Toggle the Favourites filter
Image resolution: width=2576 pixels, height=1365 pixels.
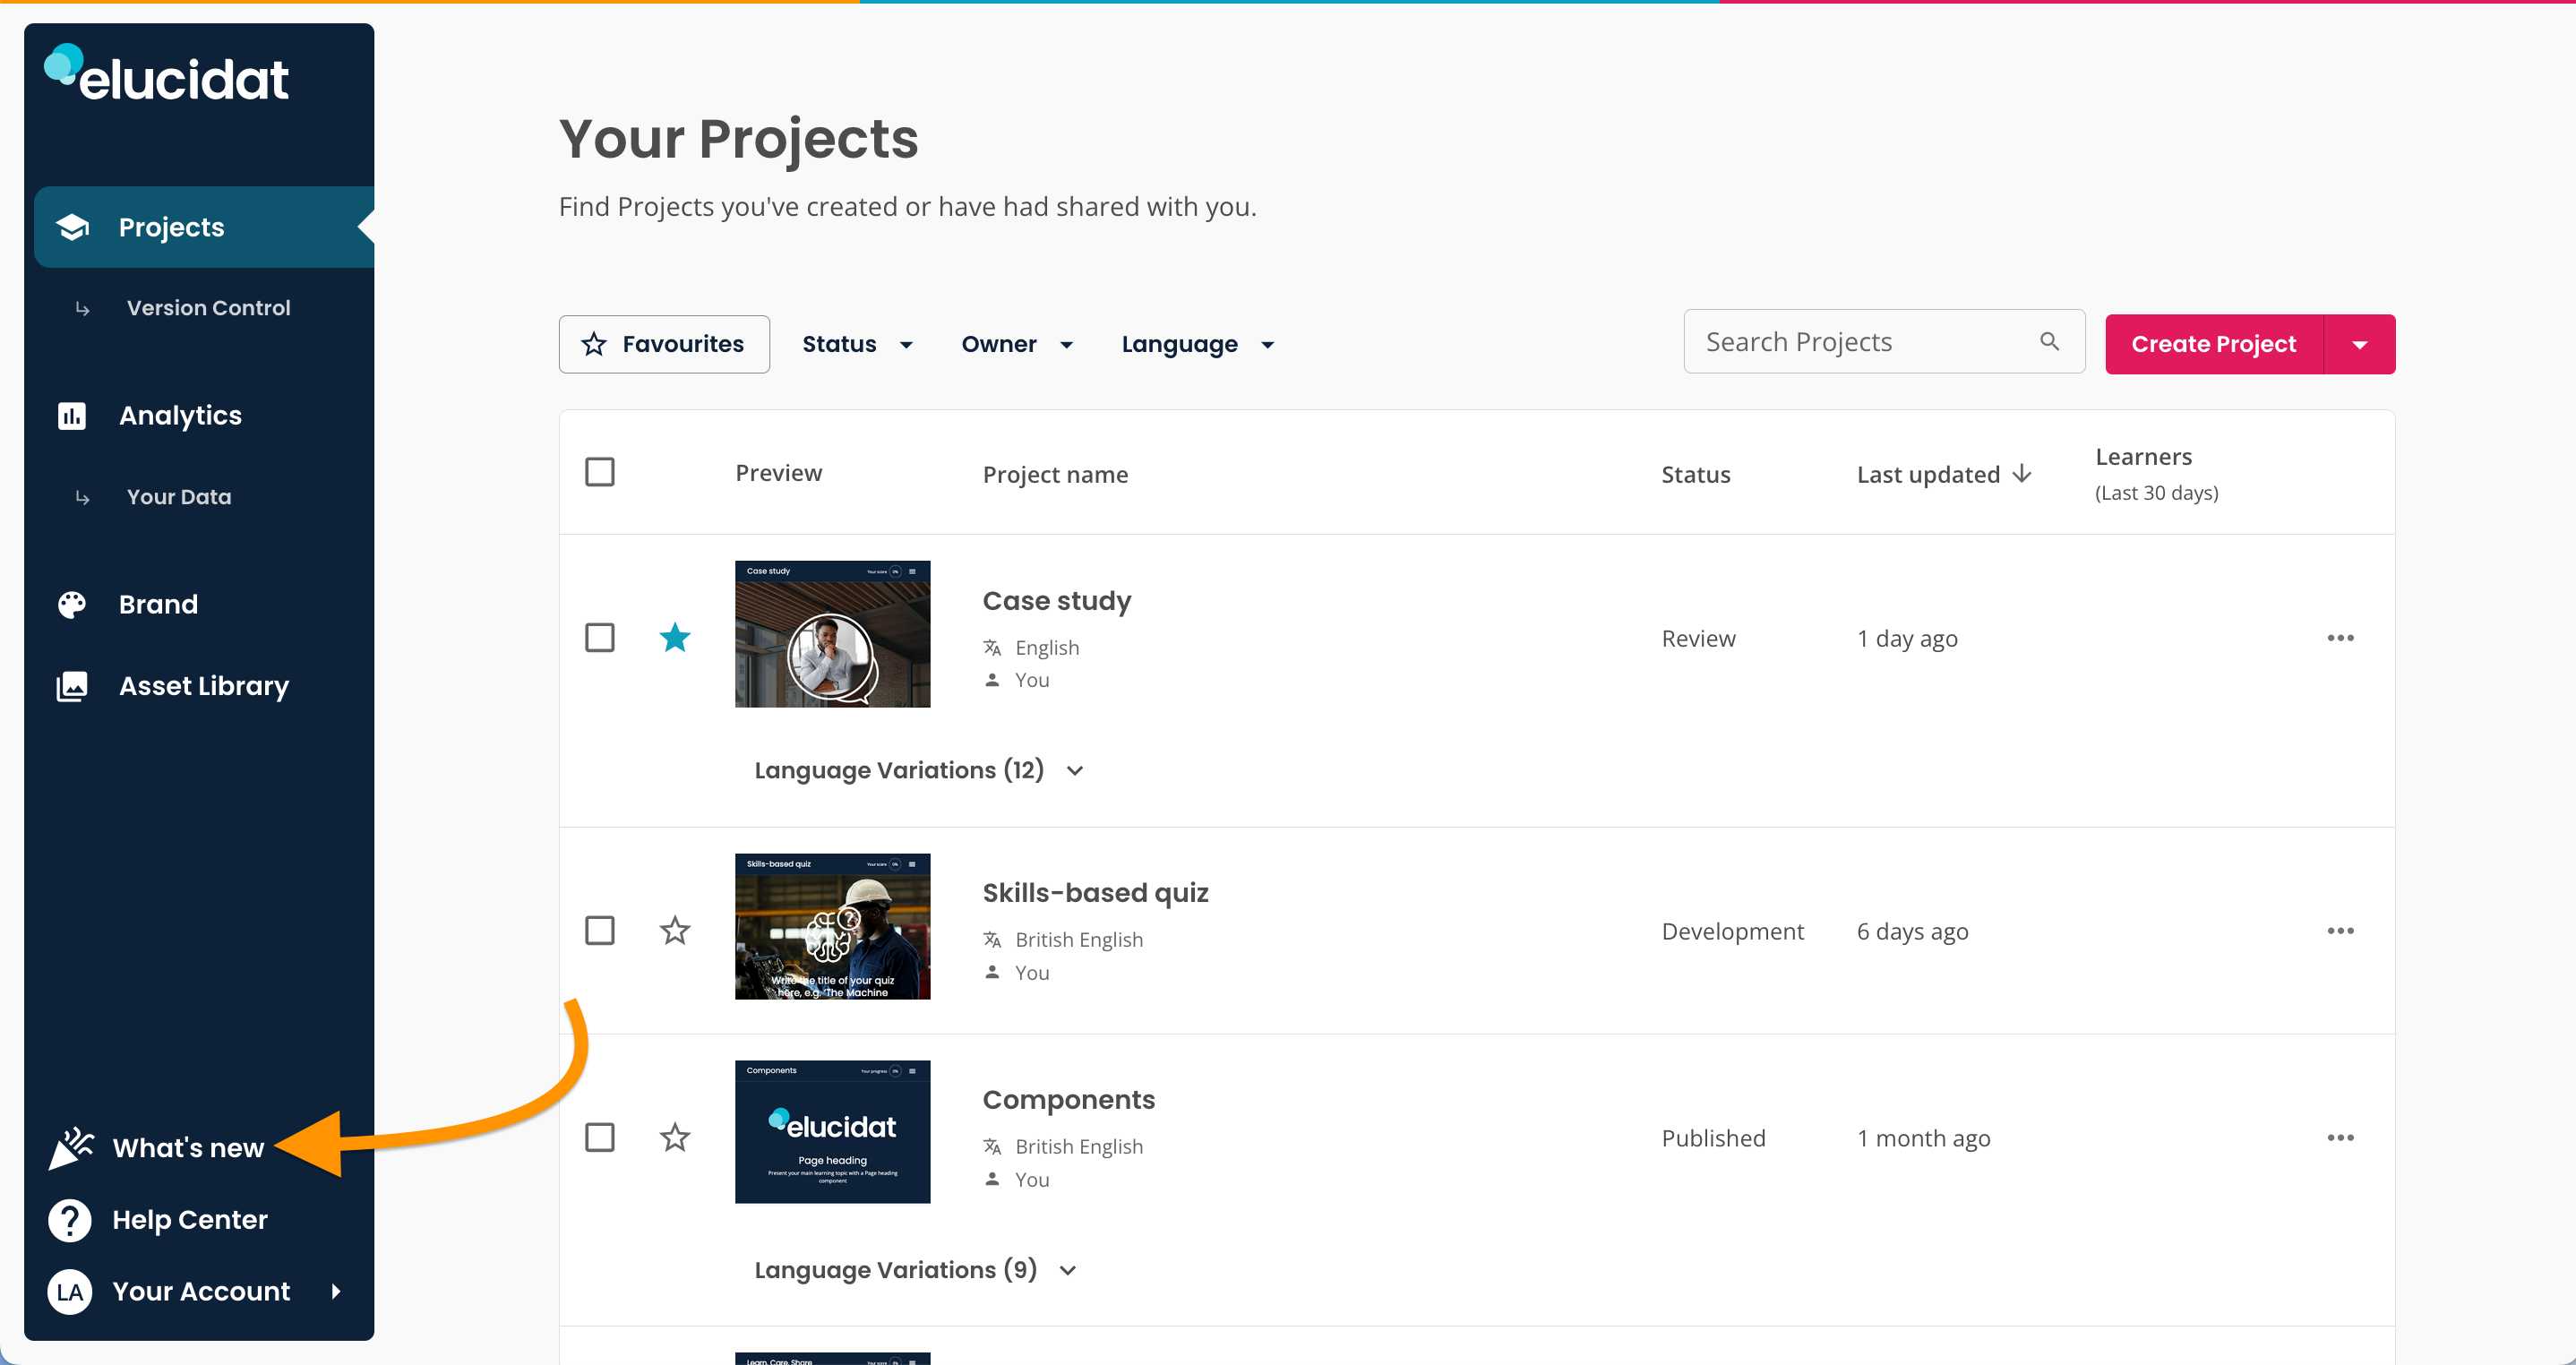click(664, 344)
